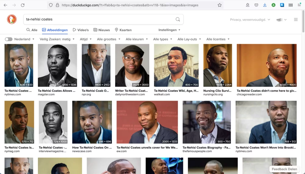
Task: Go back with the browser back arrow
Action: (5, 5)
